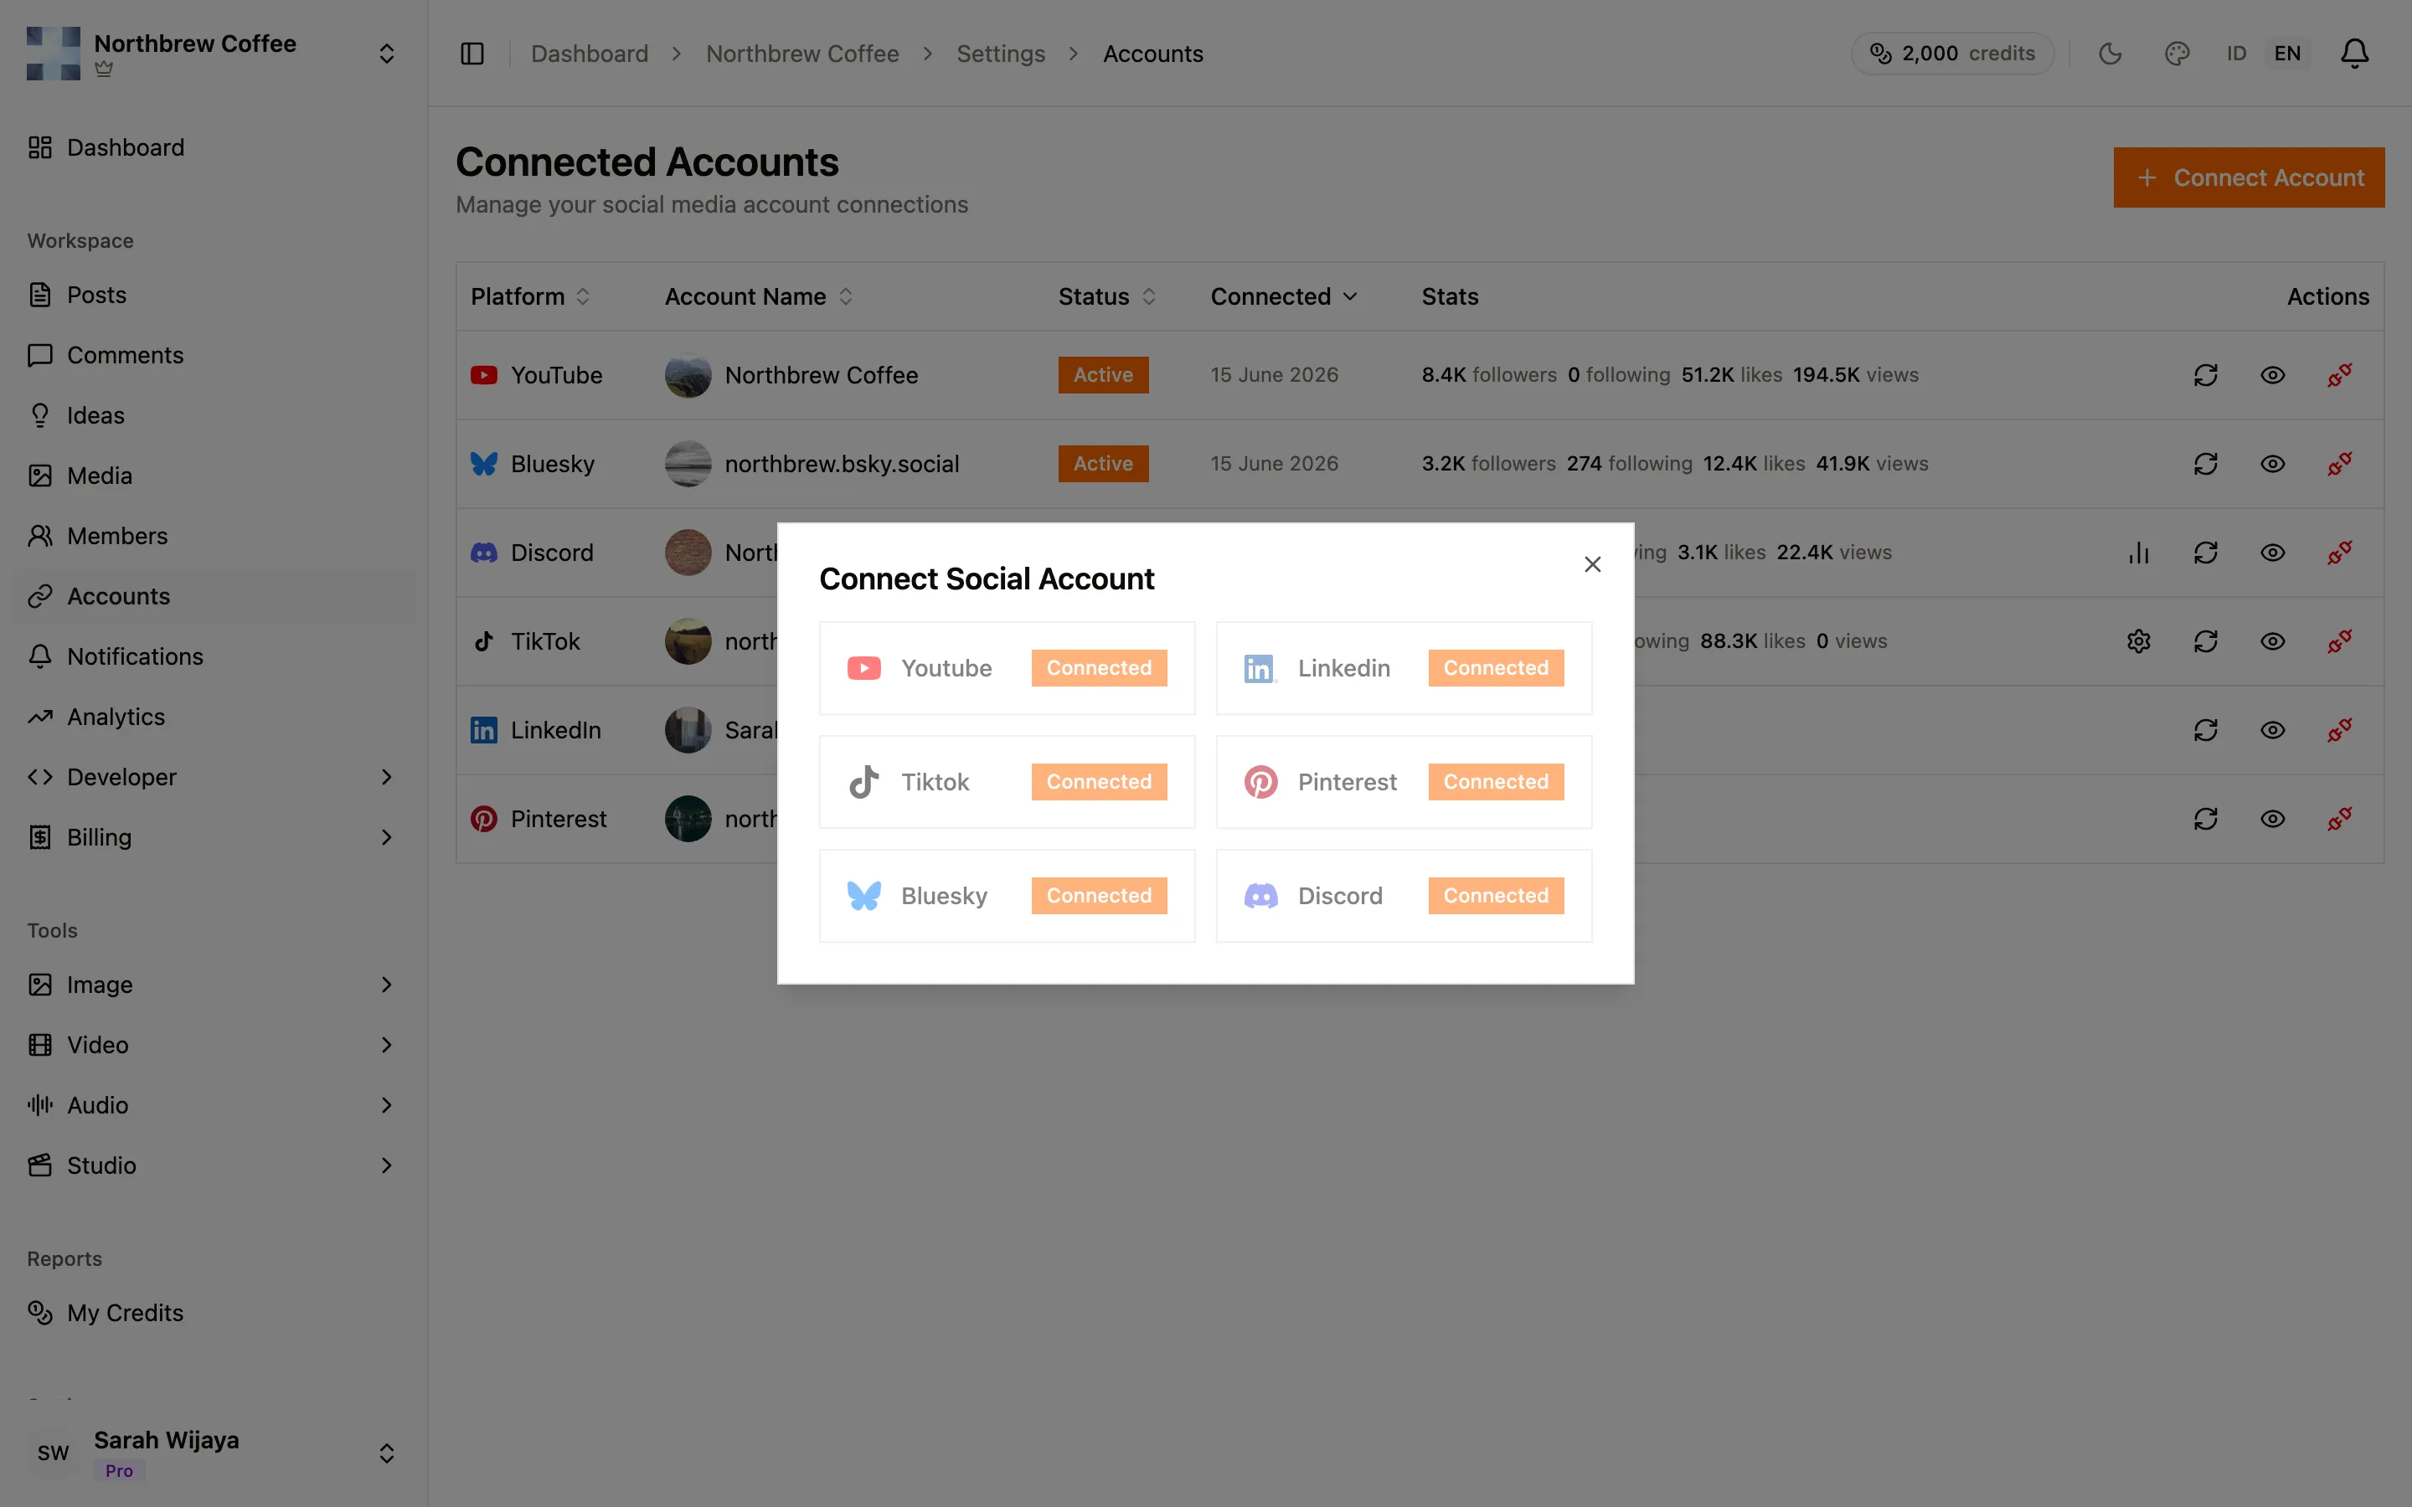Sort table by Platform column
2412x1507 pixels.
click(530, 296)
